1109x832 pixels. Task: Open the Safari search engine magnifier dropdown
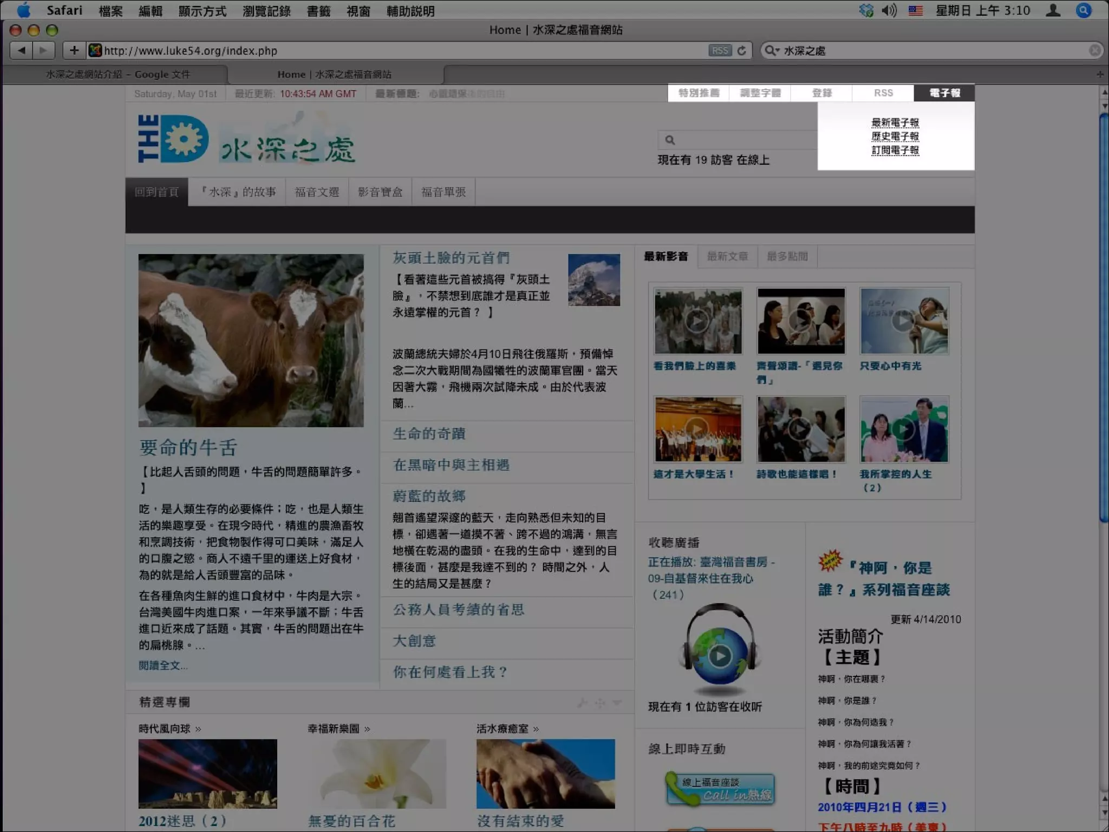pos(771,50)
